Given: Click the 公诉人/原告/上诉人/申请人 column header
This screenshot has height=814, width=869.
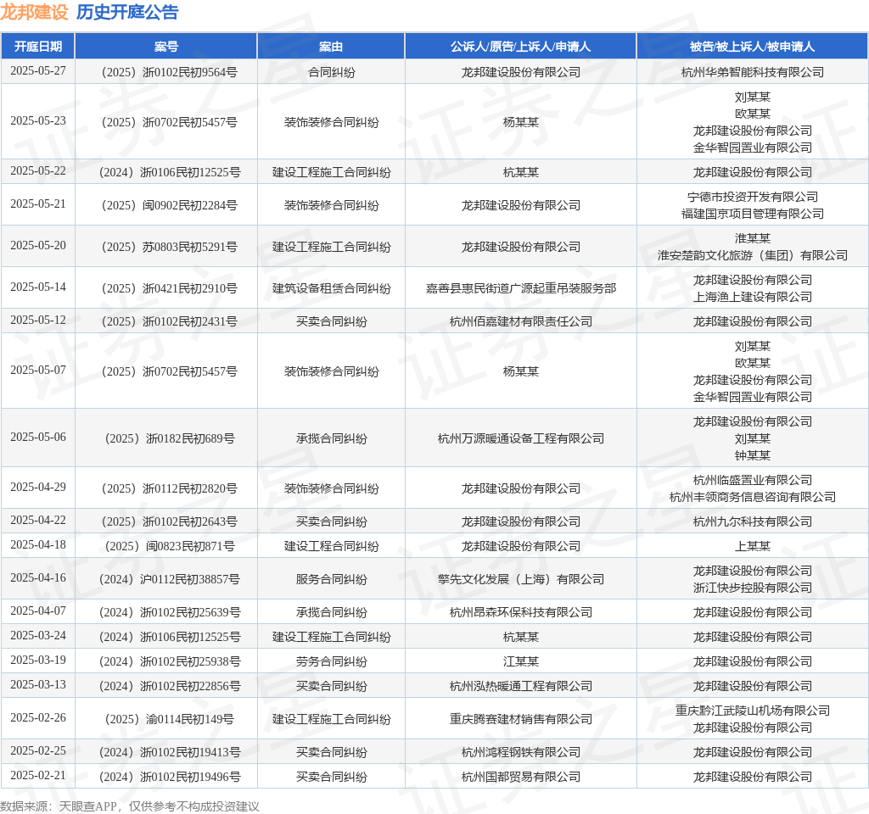Looking at the screenshot, I should (520, 47).
